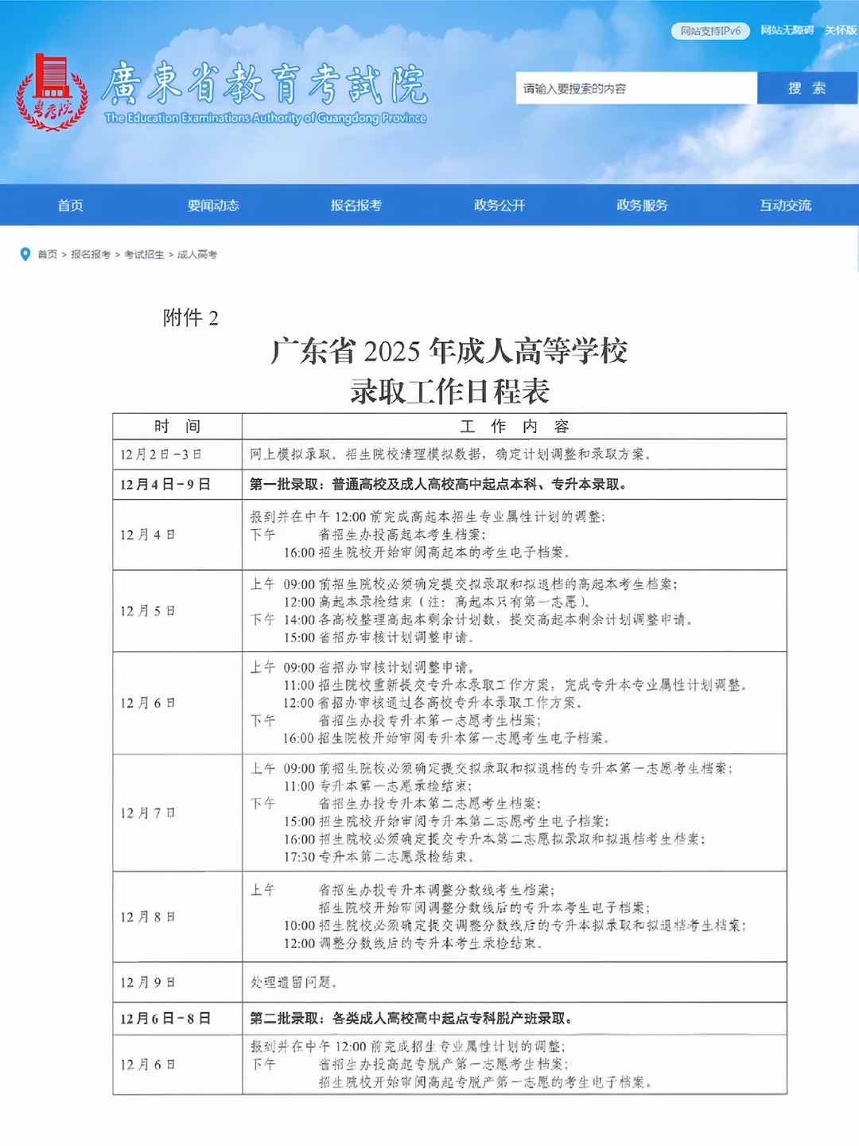Image resolution: width=859 pixels, height=1146 pixels.
Task: Open the 报名报考 navigation menu
Action: (x=356, y=205)
